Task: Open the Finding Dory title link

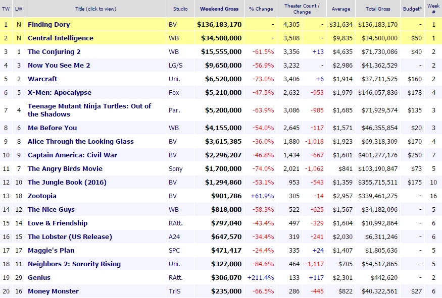Action: pos(49,25)
